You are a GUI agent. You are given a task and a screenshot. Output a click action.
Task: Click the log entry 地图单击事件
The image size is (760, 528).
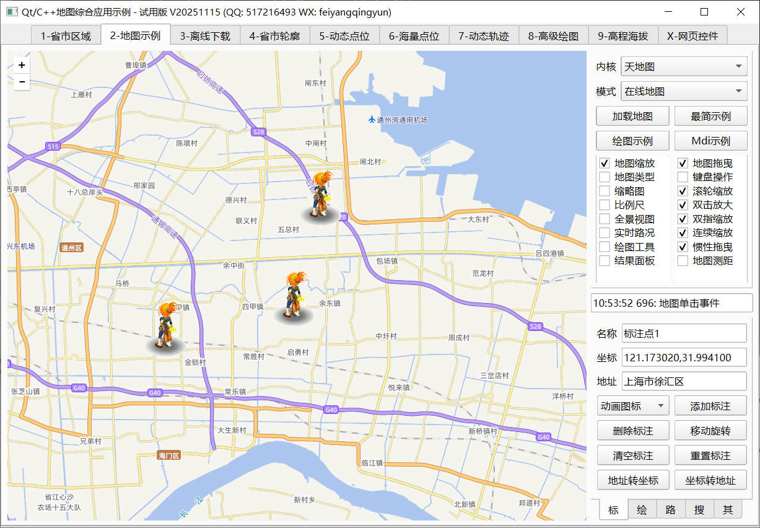coord(671,304)
